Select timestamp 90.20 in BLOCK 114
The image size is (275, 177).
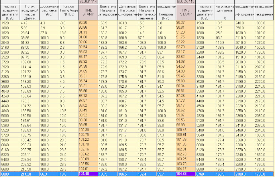[x=88, y=23]
